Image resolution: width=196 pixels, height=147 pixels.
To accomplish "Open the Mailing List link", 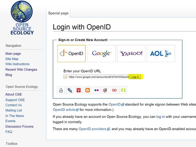I will (x=14, y=110).
